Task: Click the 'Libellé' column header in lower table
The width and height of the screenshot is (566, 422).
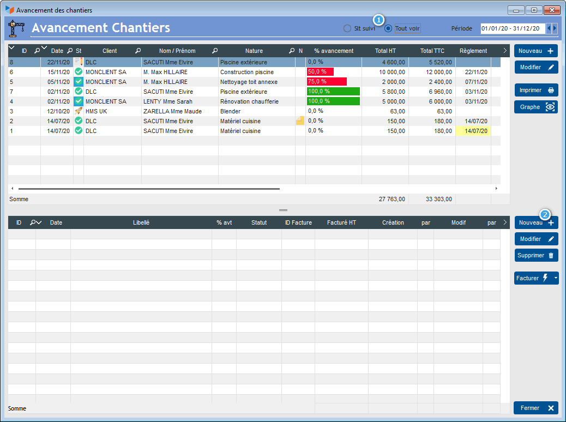Action: click(x=141, y=222)
